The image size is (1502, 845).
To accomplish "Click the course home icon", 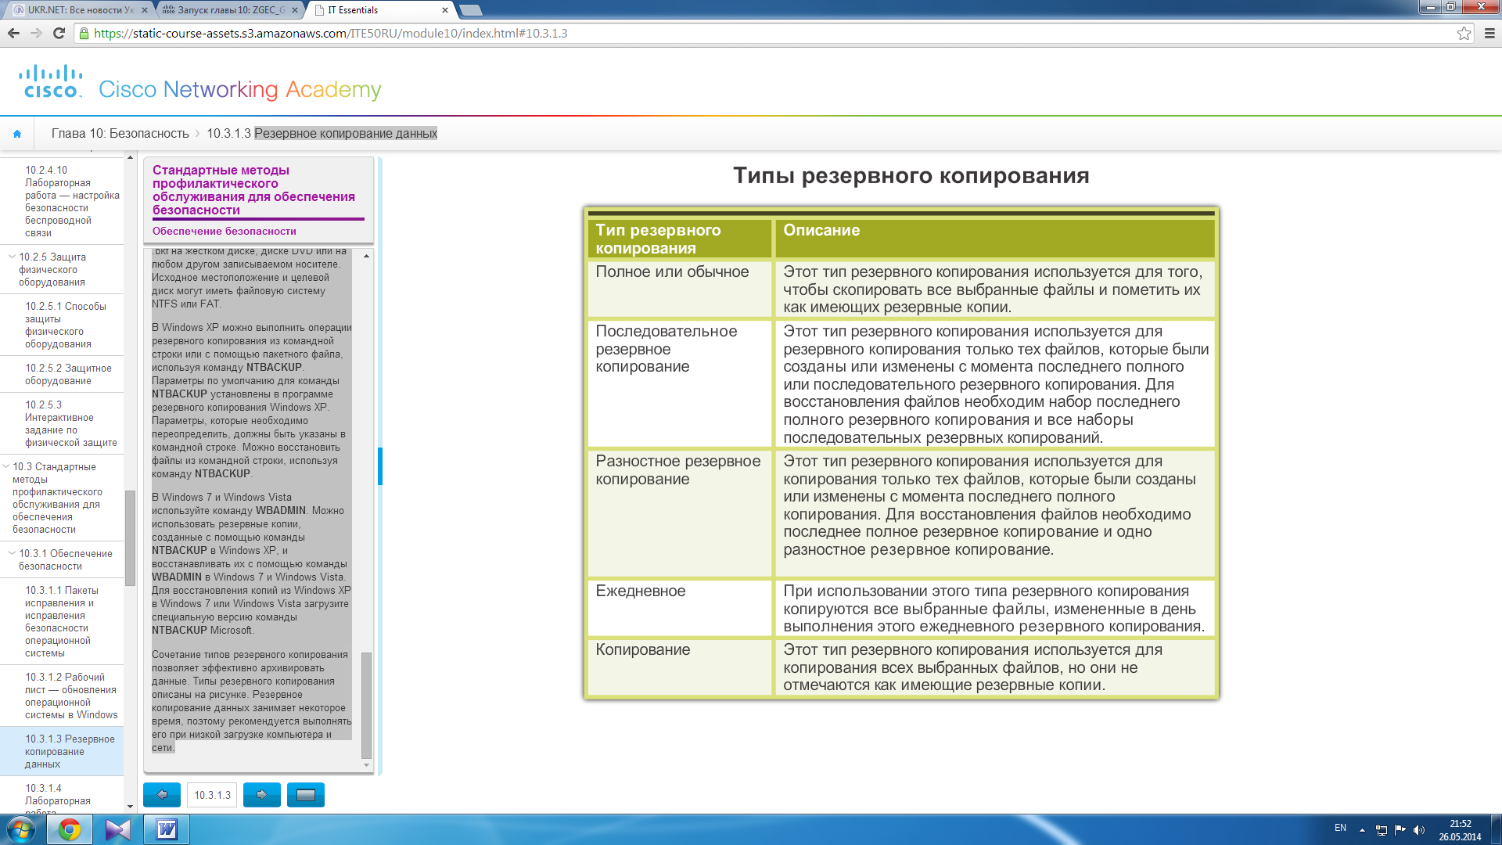I will [17, 134].
